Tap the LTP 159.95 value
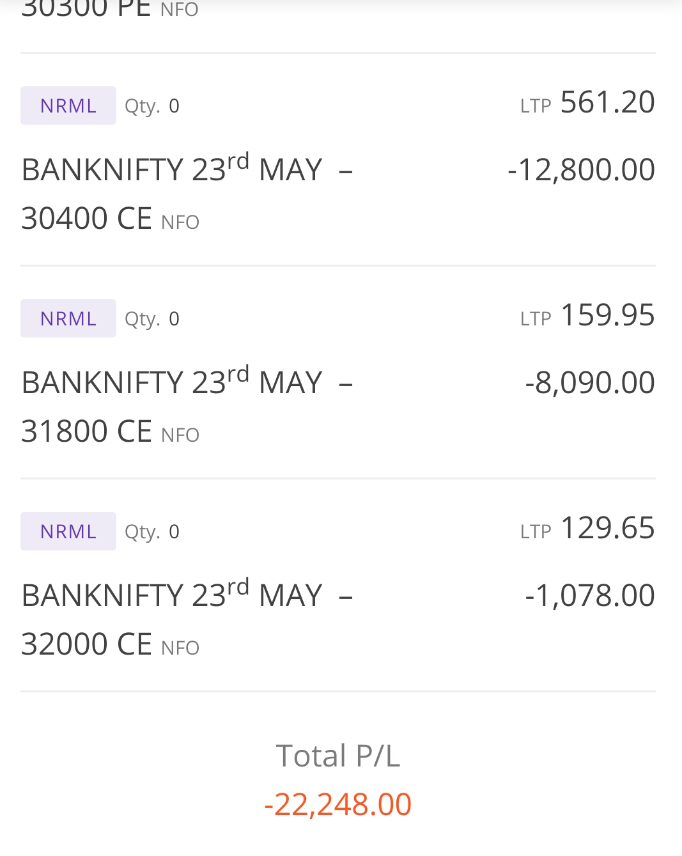Image resolution: width=682 pixels, height=856 pixels. point(607,315)
